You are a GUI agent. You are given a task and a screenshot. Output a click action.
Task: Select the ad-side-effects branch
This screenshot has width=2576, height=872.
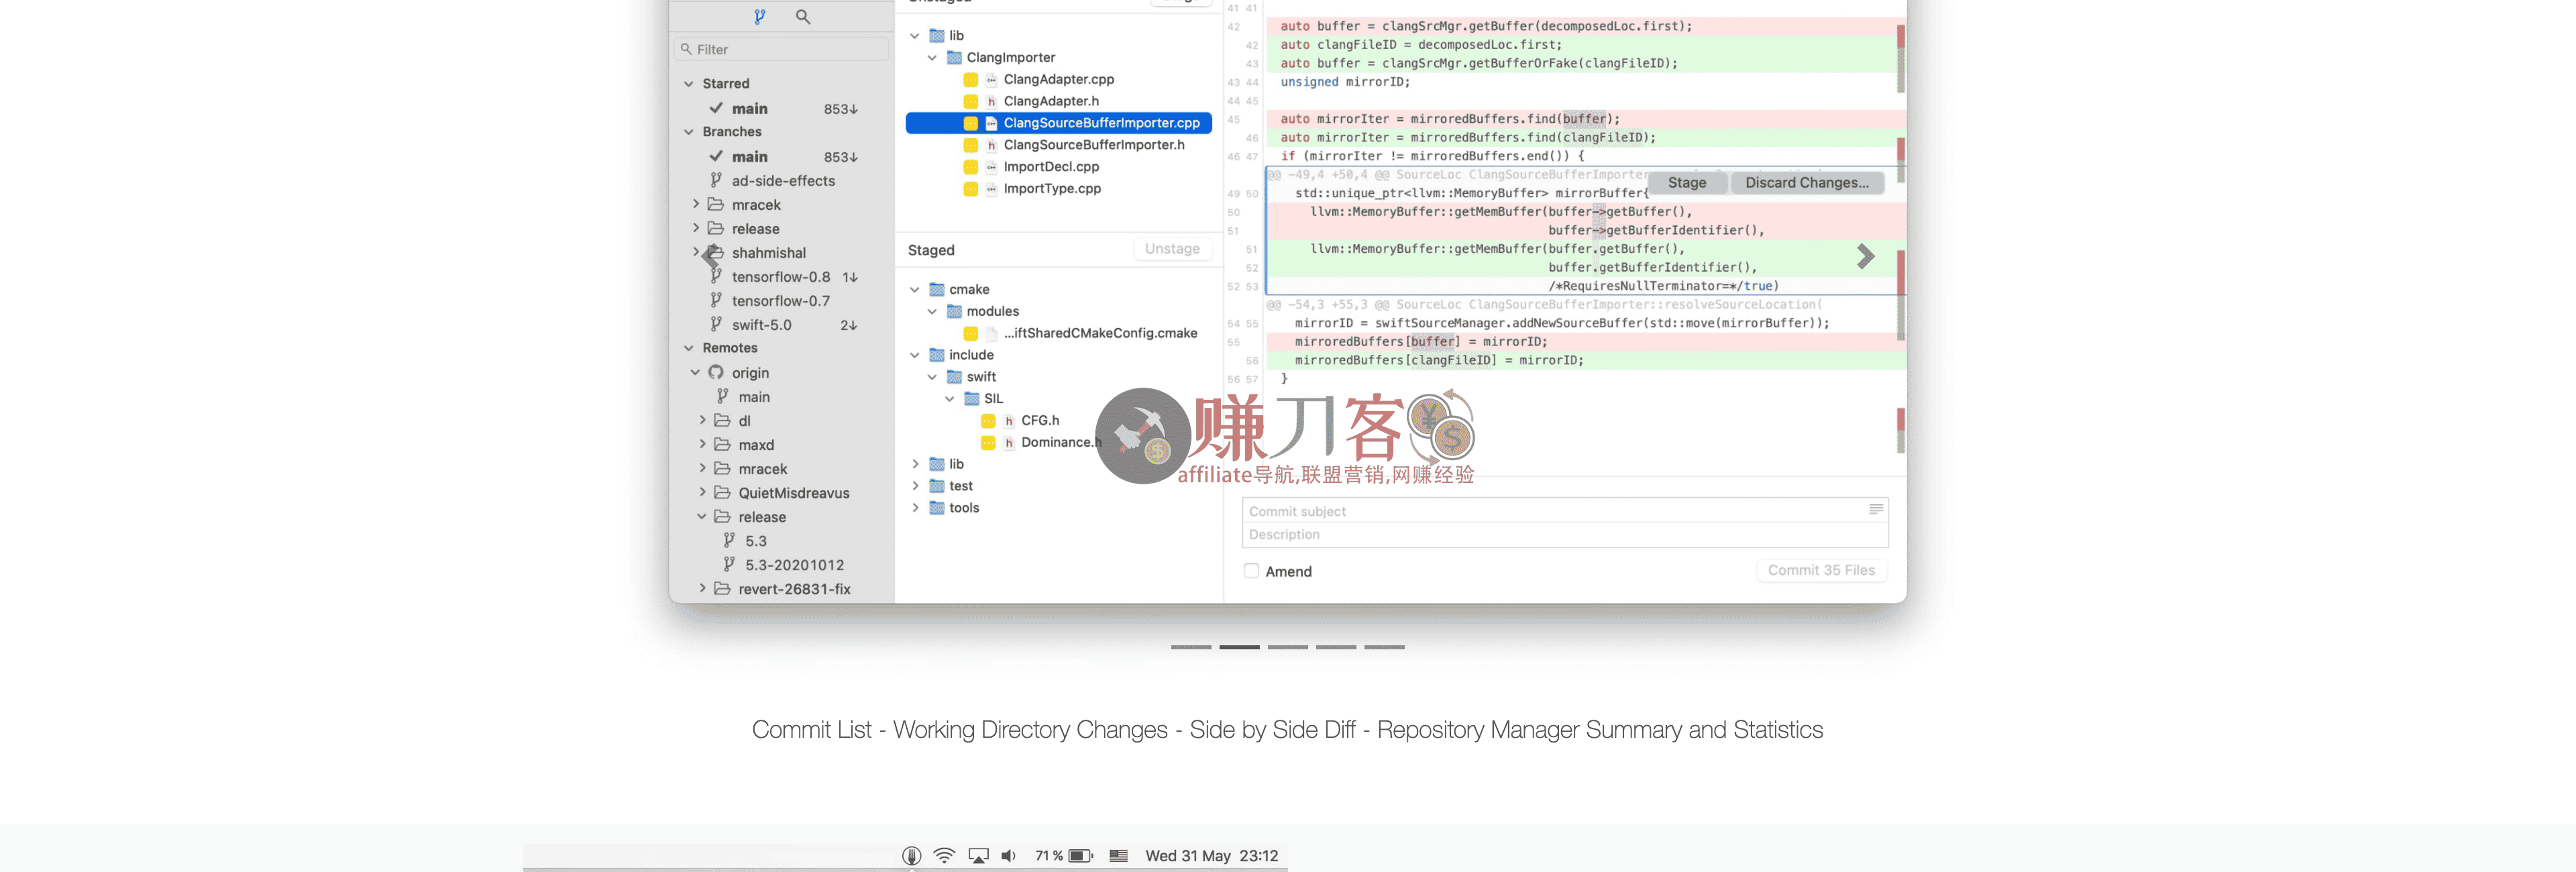pyautogui.click(x=782, y=181)
